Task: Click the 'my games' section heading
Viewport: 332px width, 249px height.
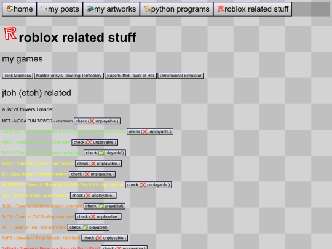Action: pyautogui.click(x=22, y=59)
